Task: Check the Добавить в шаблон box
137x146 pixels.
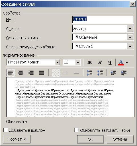Action: 5,130
